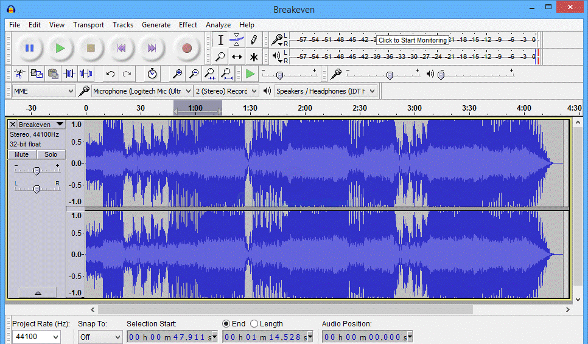Screen dimensions: 588x344
Task: Undo the last action
Action: (110, 74)
